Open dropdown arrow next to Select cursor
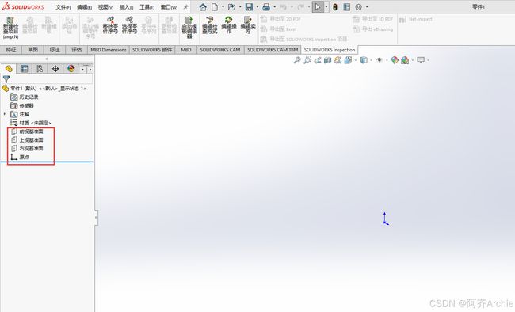515x312 pixels. 326,7
